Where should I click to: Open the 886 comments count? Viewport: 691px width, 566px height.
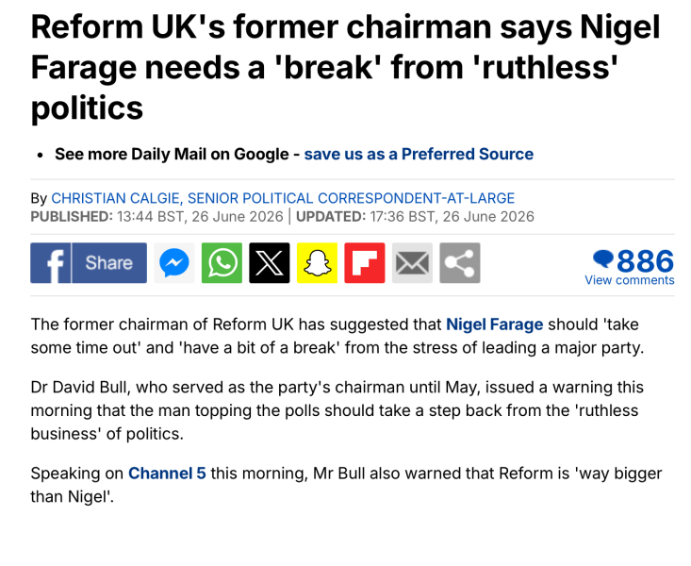tap(645, 261)
